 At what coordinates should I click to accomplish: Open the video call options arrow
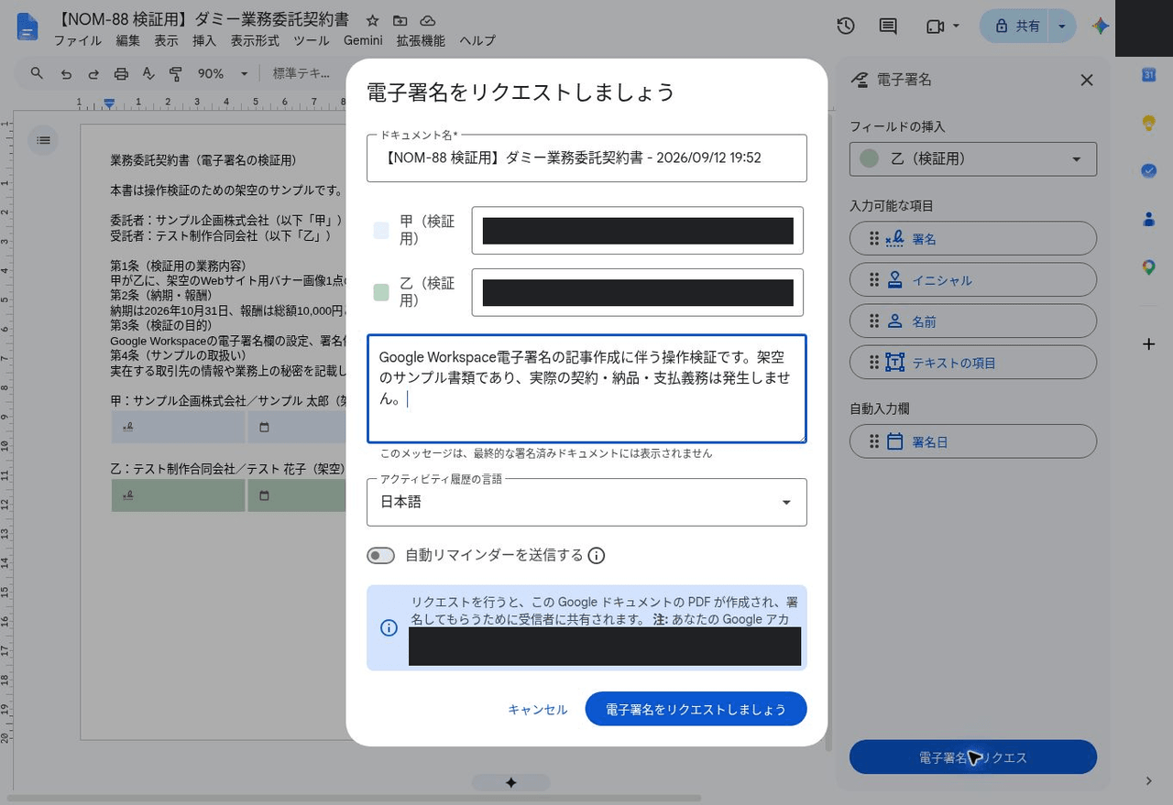957,26
